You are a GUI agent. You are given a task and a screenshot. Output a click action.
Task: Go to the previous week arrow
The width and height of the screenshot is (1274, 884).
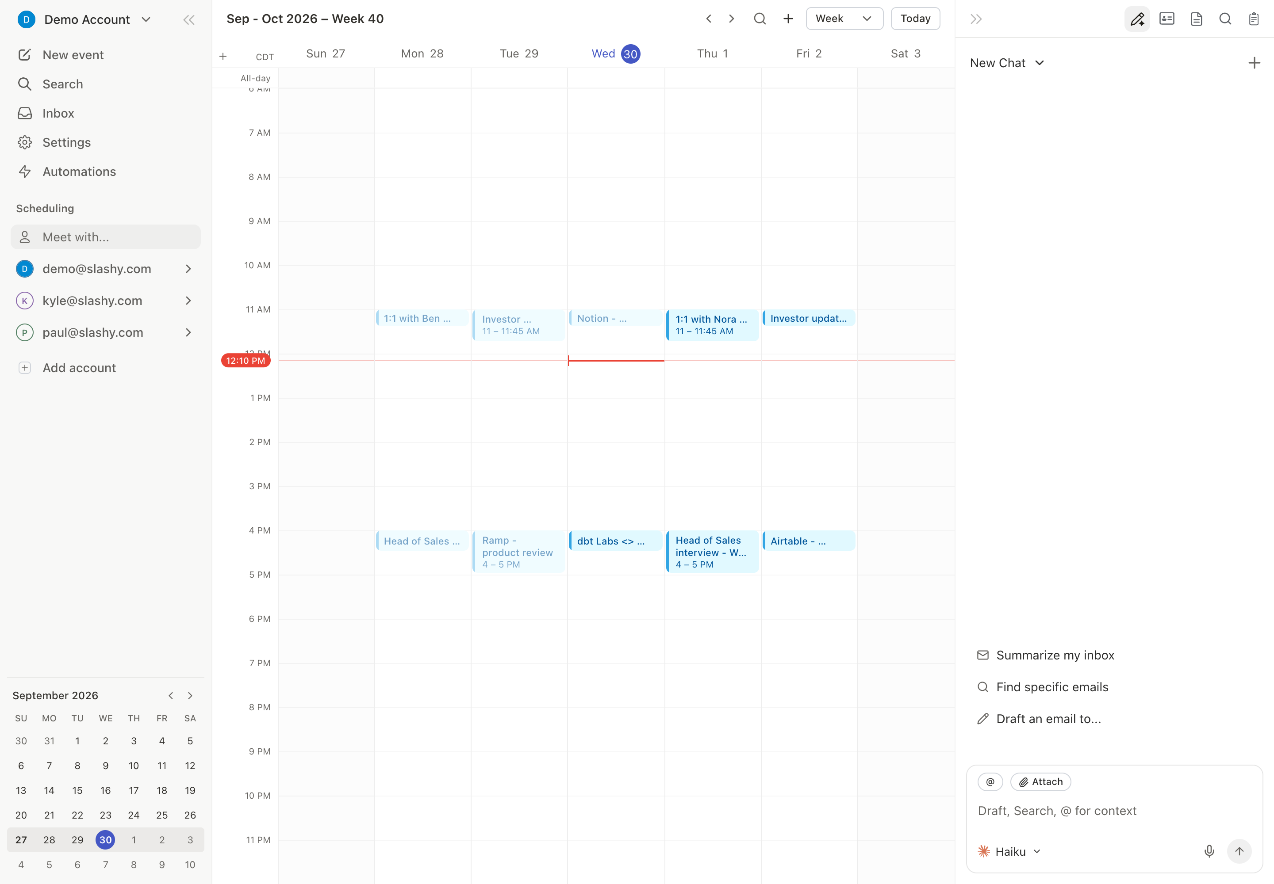(709, 19)
